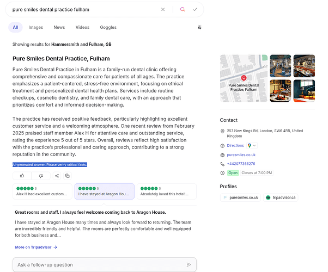This screenshot has width=328, height=272.
Task: Clear the search box text
Action: pos(163,9)
